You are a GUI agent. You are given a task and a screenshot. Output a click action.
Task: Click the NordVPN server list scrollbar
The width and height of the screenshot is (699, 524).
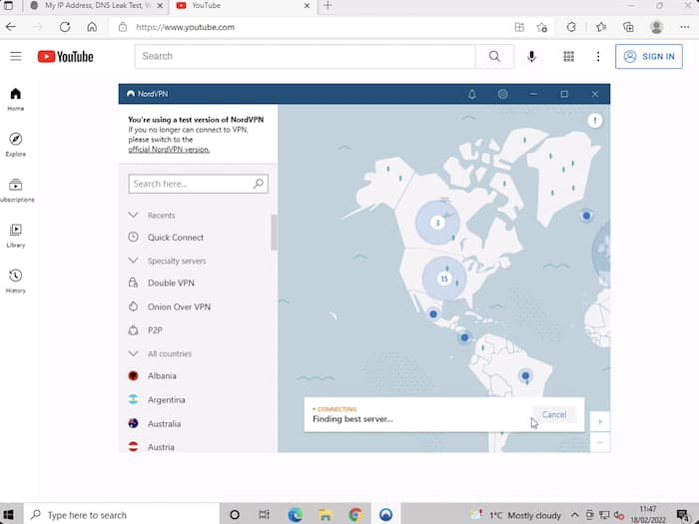click(274, 233)
